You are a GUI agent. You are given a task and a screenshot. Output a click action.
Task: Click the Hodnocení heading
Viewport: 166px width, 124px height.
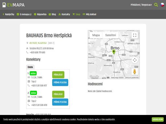click(x=95, y=84)
